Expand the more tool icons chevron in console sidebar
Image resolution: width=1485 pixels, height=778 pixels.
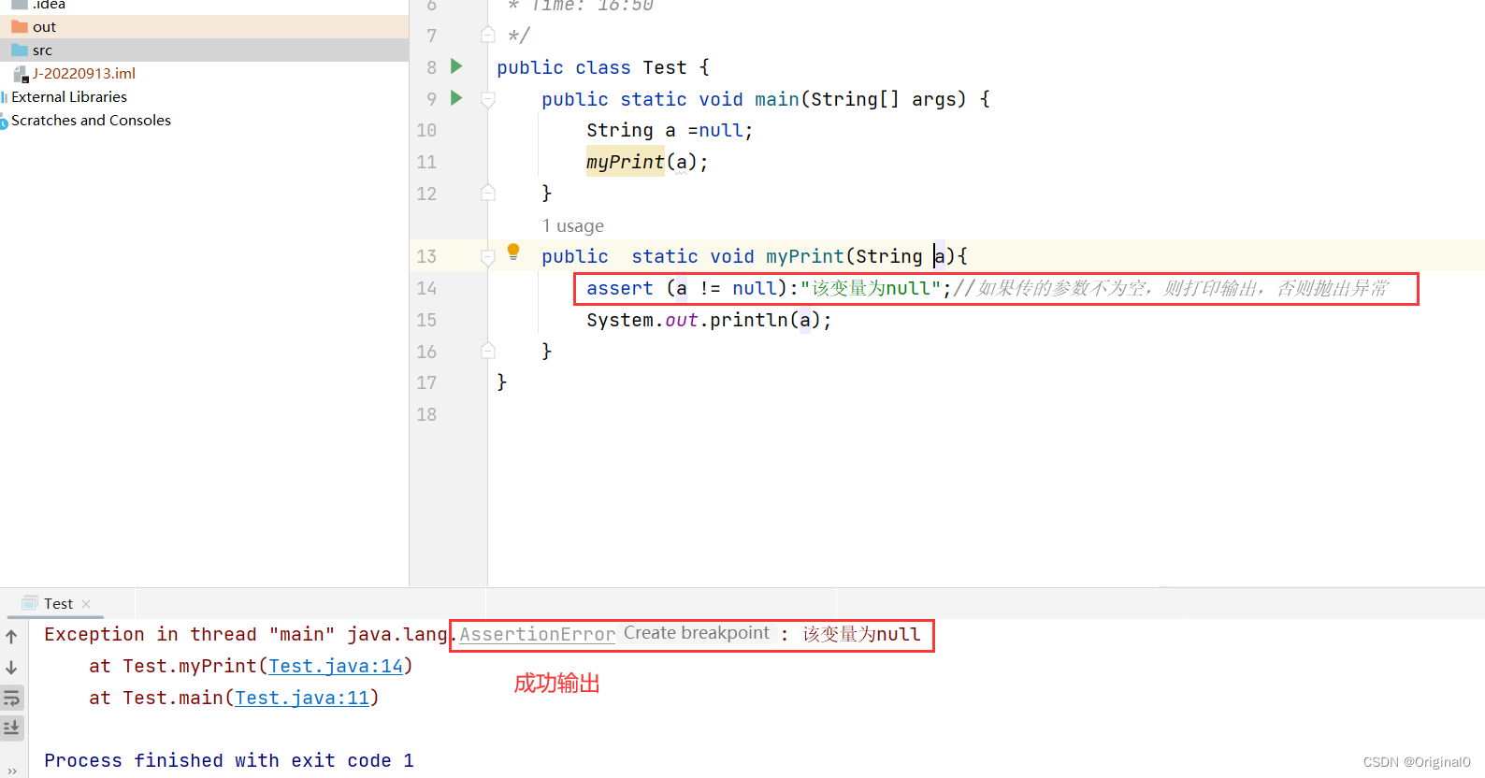[12, 771]
